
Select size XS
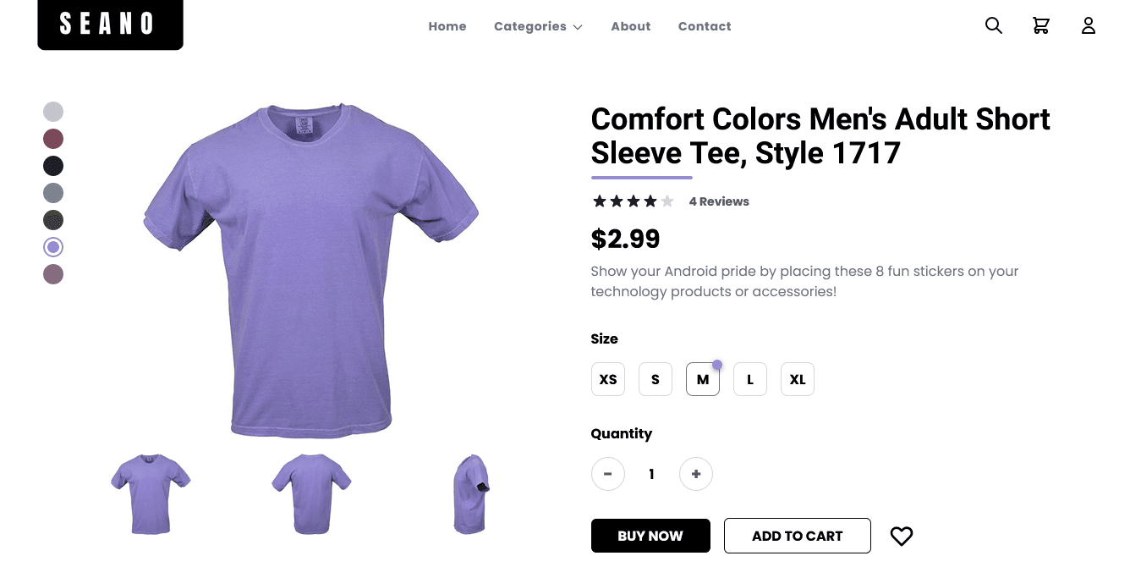point(608,379)
